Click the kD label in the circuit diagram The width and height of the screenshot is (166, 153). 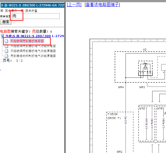click(145, 50)
